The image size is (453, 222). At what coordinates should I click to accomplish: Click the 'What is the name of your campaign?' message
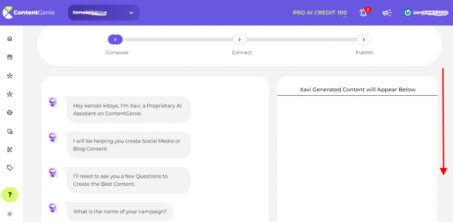[120, 211]
